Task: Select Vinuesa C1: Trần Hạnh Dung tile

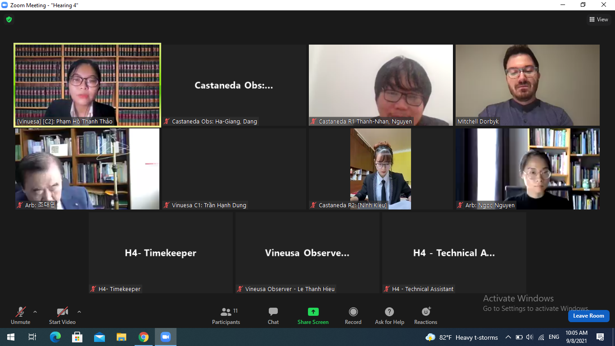Action: click(234, 169)
